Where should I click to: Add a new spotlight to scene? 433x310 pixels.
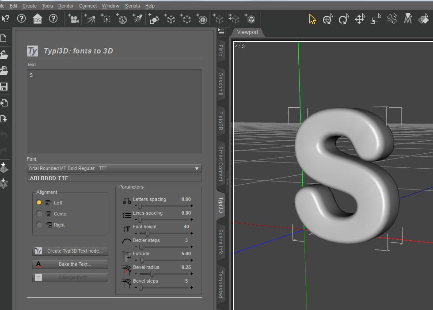138,19
